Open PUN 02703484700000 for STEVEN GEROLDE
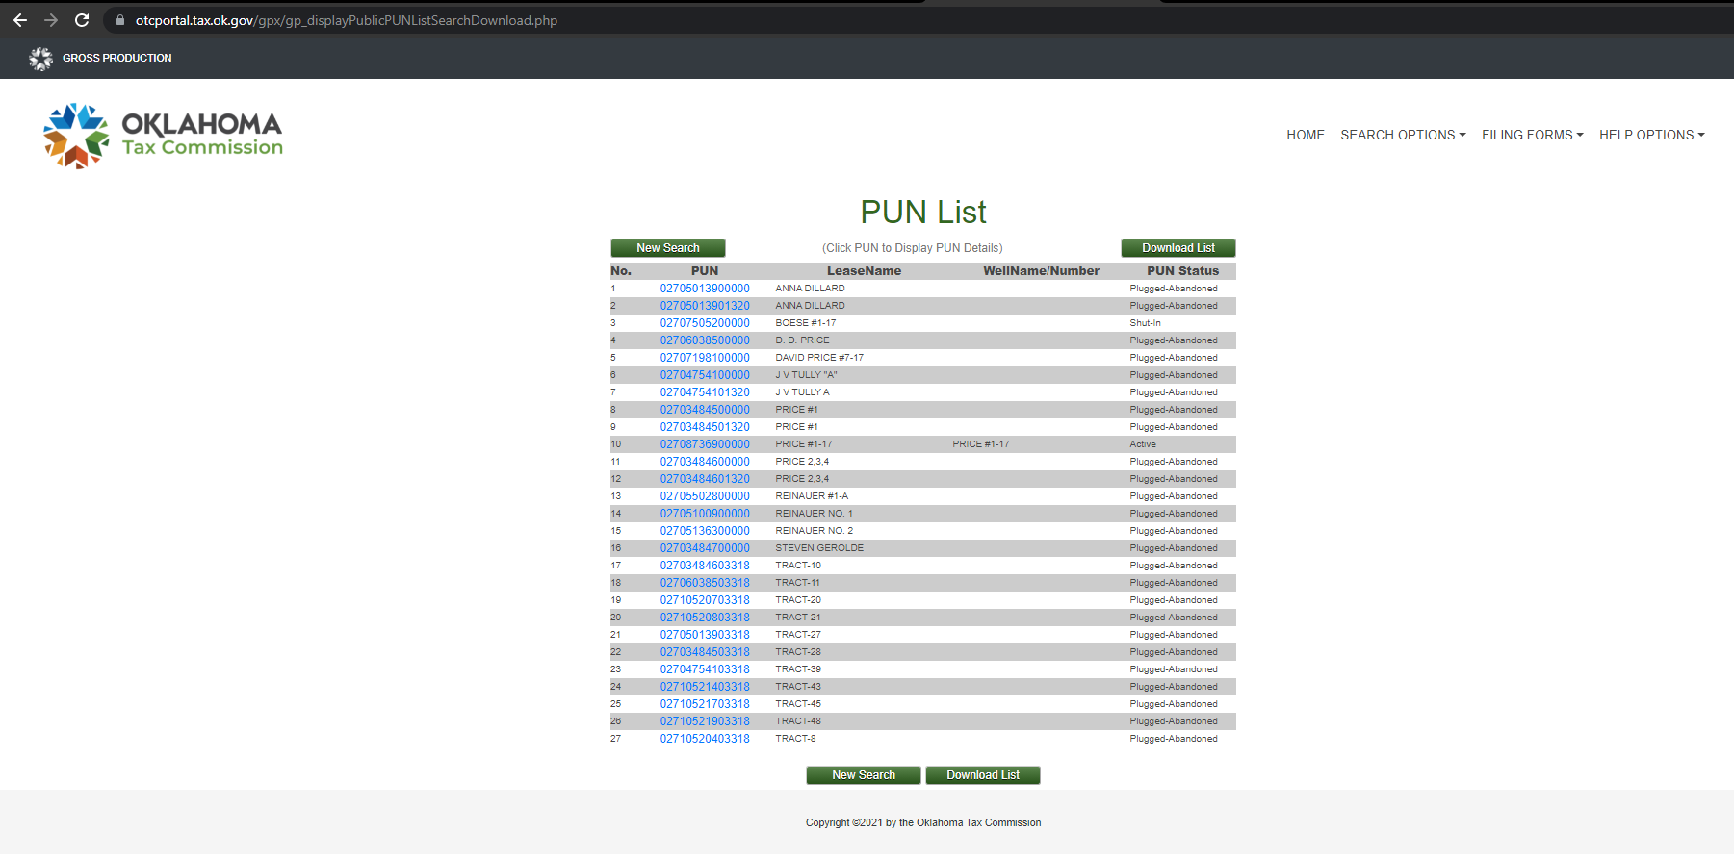The height and width of the screenshot is (857, 1734). tap(705, 548)
